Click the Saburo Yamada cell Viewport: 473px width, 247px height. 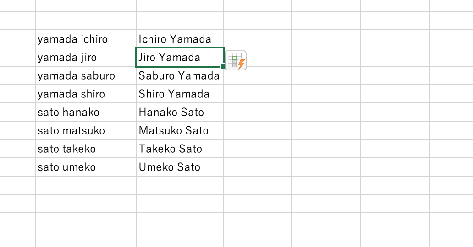[x=179, y=76]
